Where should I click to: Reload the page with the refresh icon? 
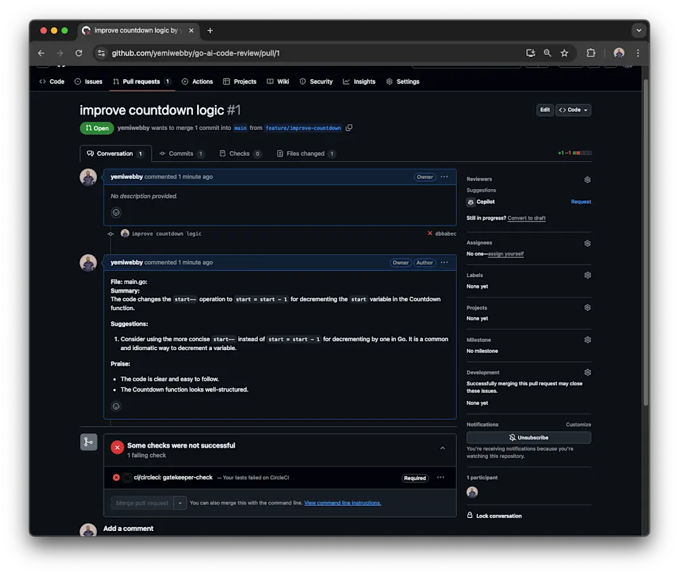[x=78, y=53]
